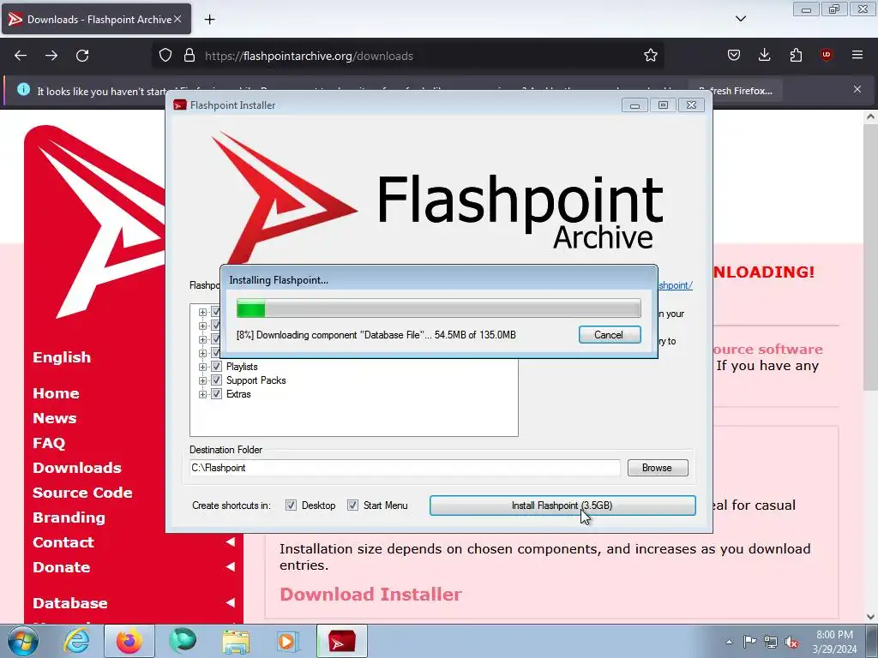Click the installer download progress bar

[438, 308]
